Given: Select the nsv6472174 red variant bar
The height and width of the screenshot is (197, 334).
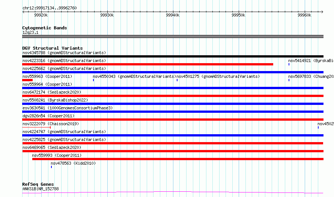Looking at the screenshot, I should [x=173, y=96].
